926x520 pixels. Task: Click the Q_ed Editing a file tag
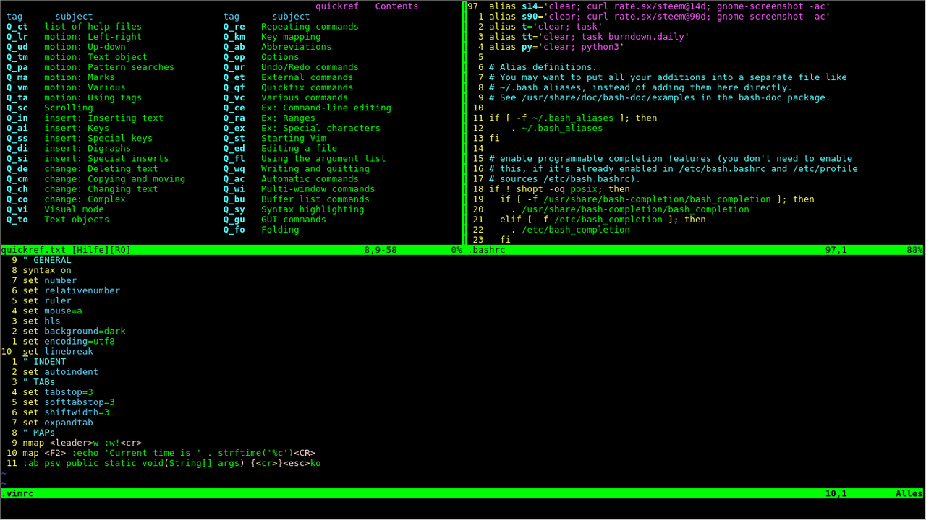[234, 148]
